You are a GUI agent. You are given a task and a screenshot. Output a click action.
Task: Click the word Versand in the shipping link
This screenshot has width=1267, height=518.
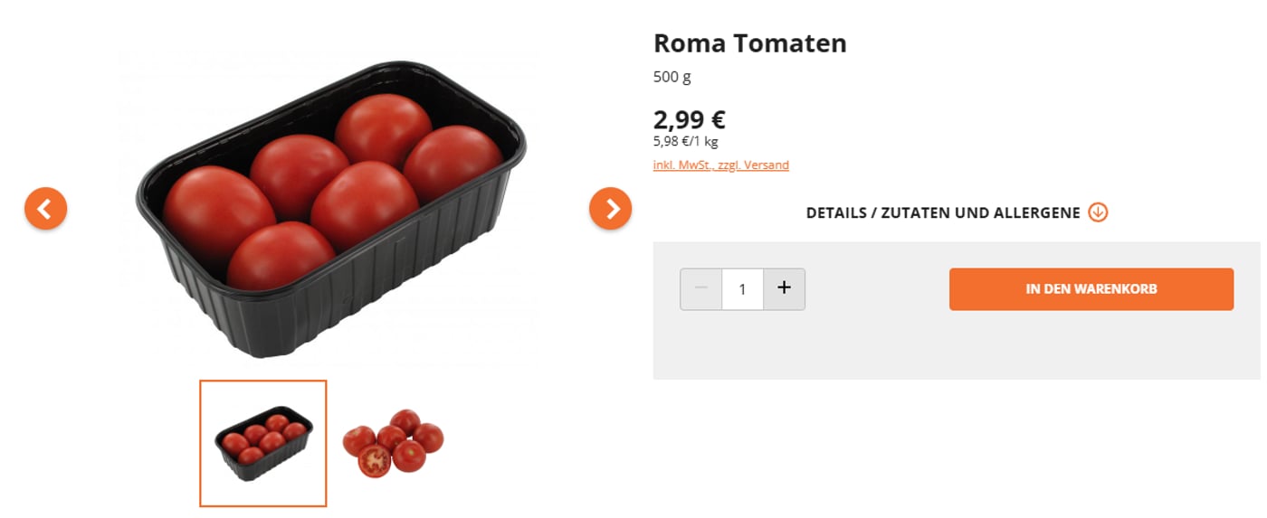point(767,165)
